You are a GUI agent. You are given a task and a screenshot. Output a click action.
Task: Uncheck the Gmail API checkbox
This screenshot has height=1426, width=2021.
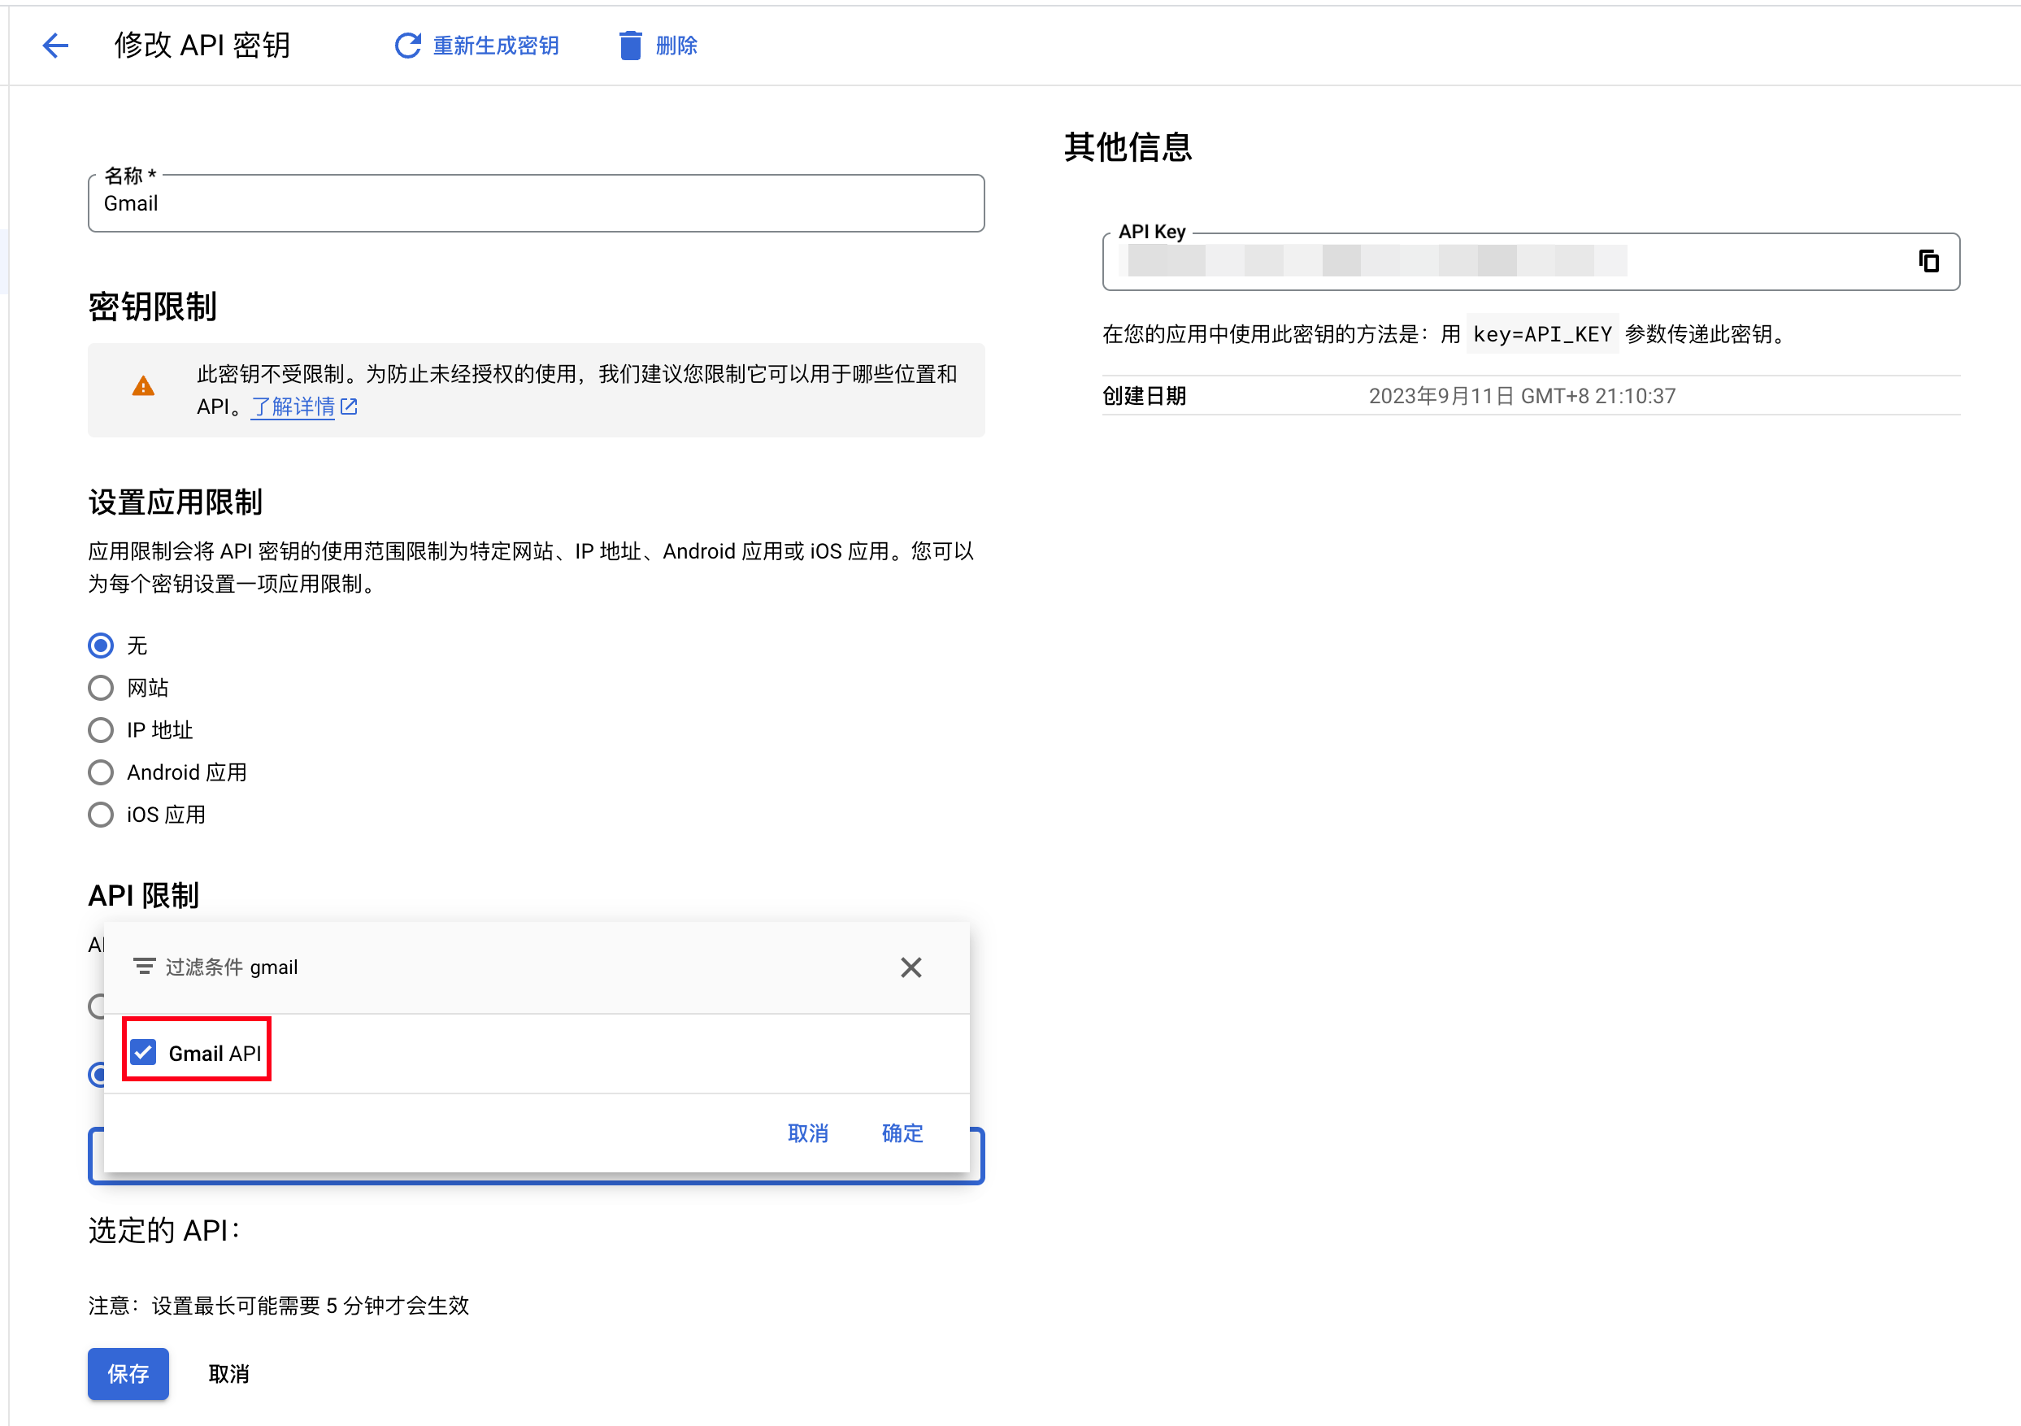[x=142, y=1053]
